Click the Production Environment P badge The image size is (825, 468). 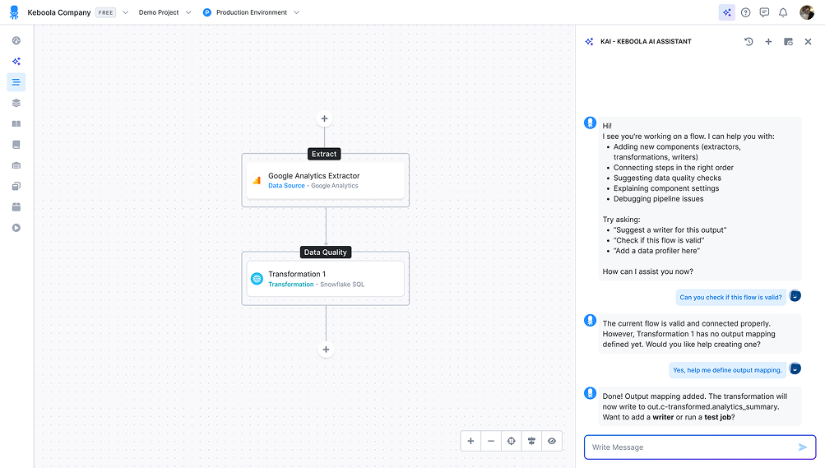pos(207,12)
